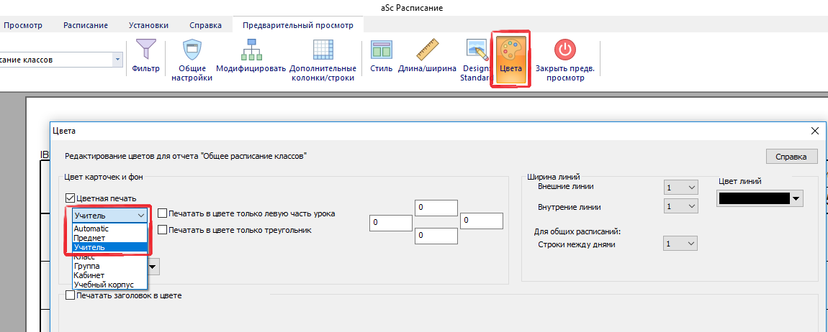Check Печатать заголовок в цвете

pos(71,295)
